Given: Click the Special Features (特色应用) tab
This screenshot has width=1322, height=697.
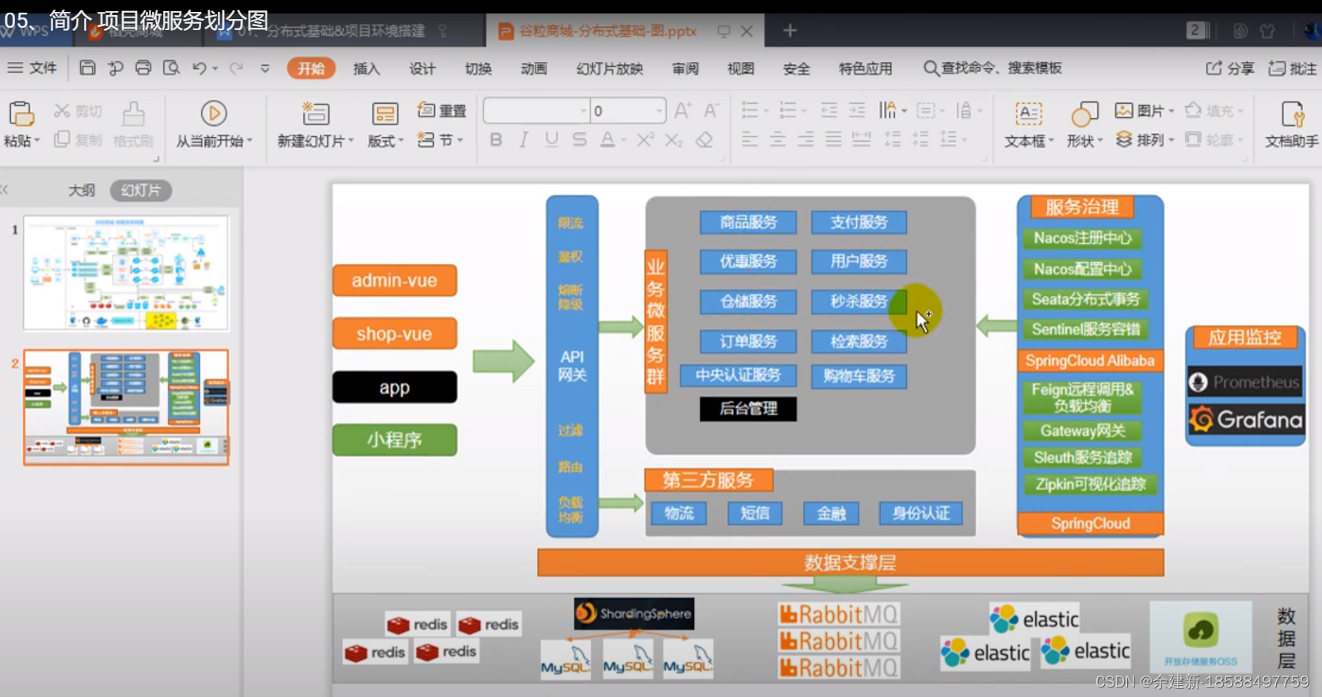Looking at the screenshot, I should (x=865, y=69).
